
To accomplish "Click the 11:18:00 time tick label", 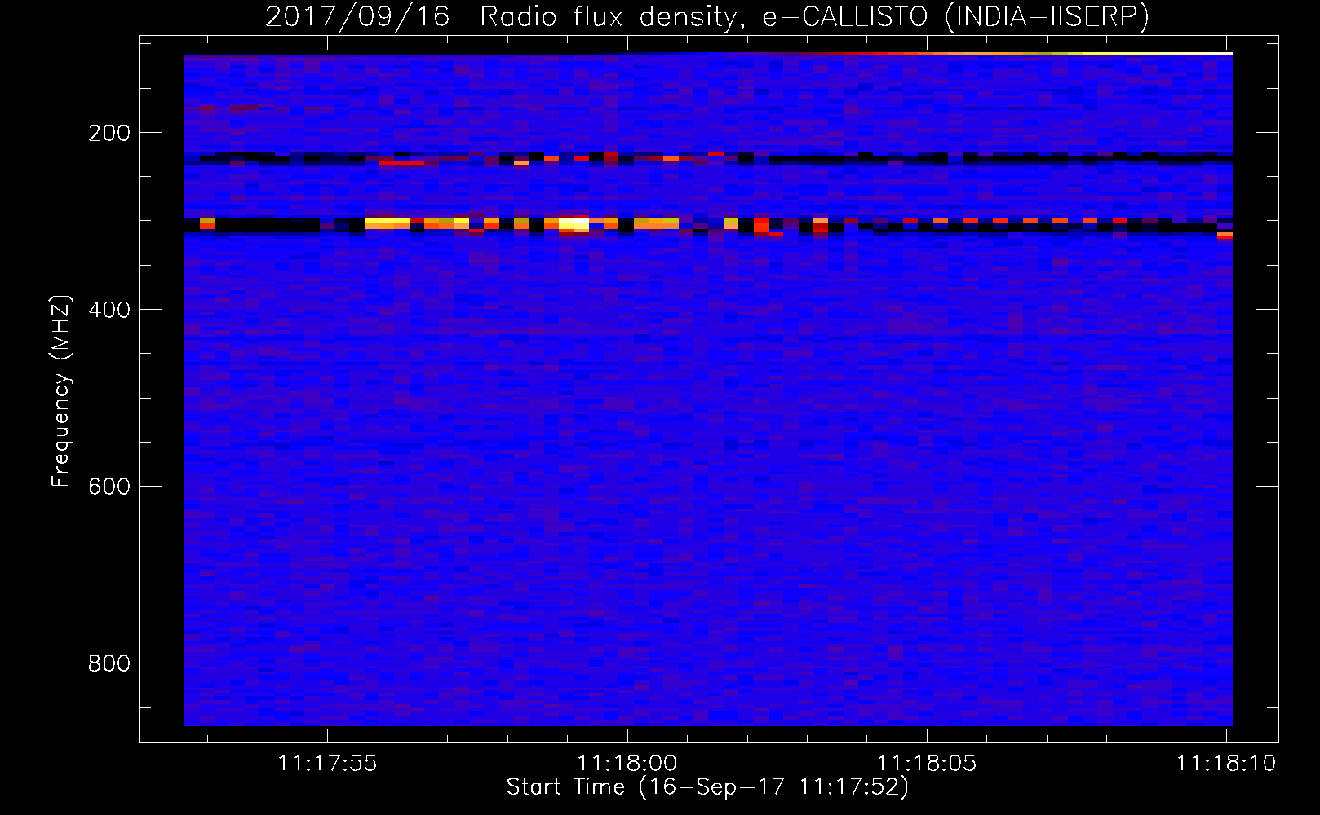I will [627, 763].
